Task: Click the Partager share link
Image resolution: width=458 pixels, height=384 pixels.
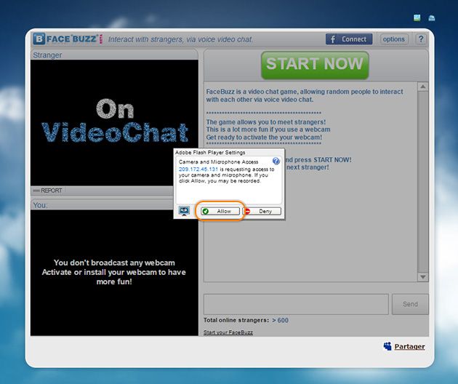Action: (409, 346)
